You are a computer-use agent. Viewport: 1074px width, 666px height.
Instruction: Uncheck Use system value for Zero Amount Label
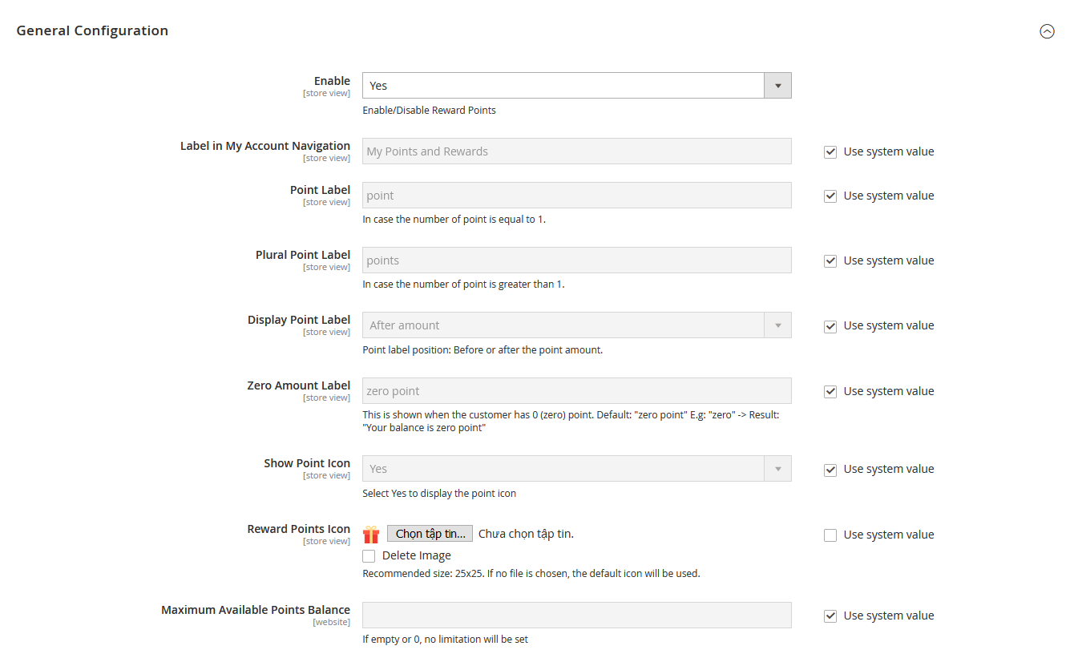[x=830, y=392]
